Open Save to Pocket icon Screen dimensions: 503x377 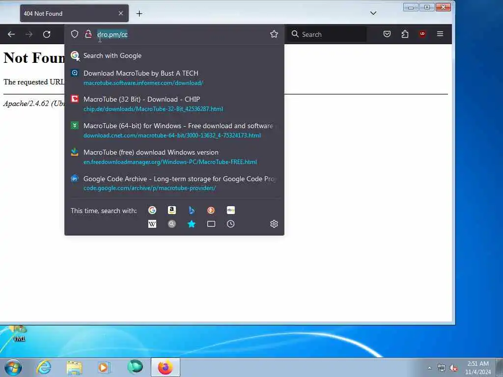pyautogui.click(x=387, y=34)
